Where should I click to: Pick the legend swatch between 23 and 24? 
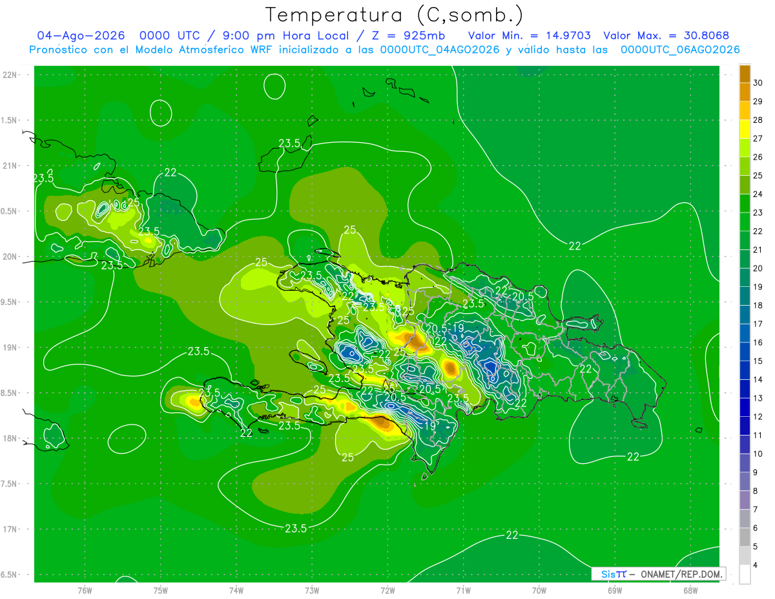[x=745, y=204]
